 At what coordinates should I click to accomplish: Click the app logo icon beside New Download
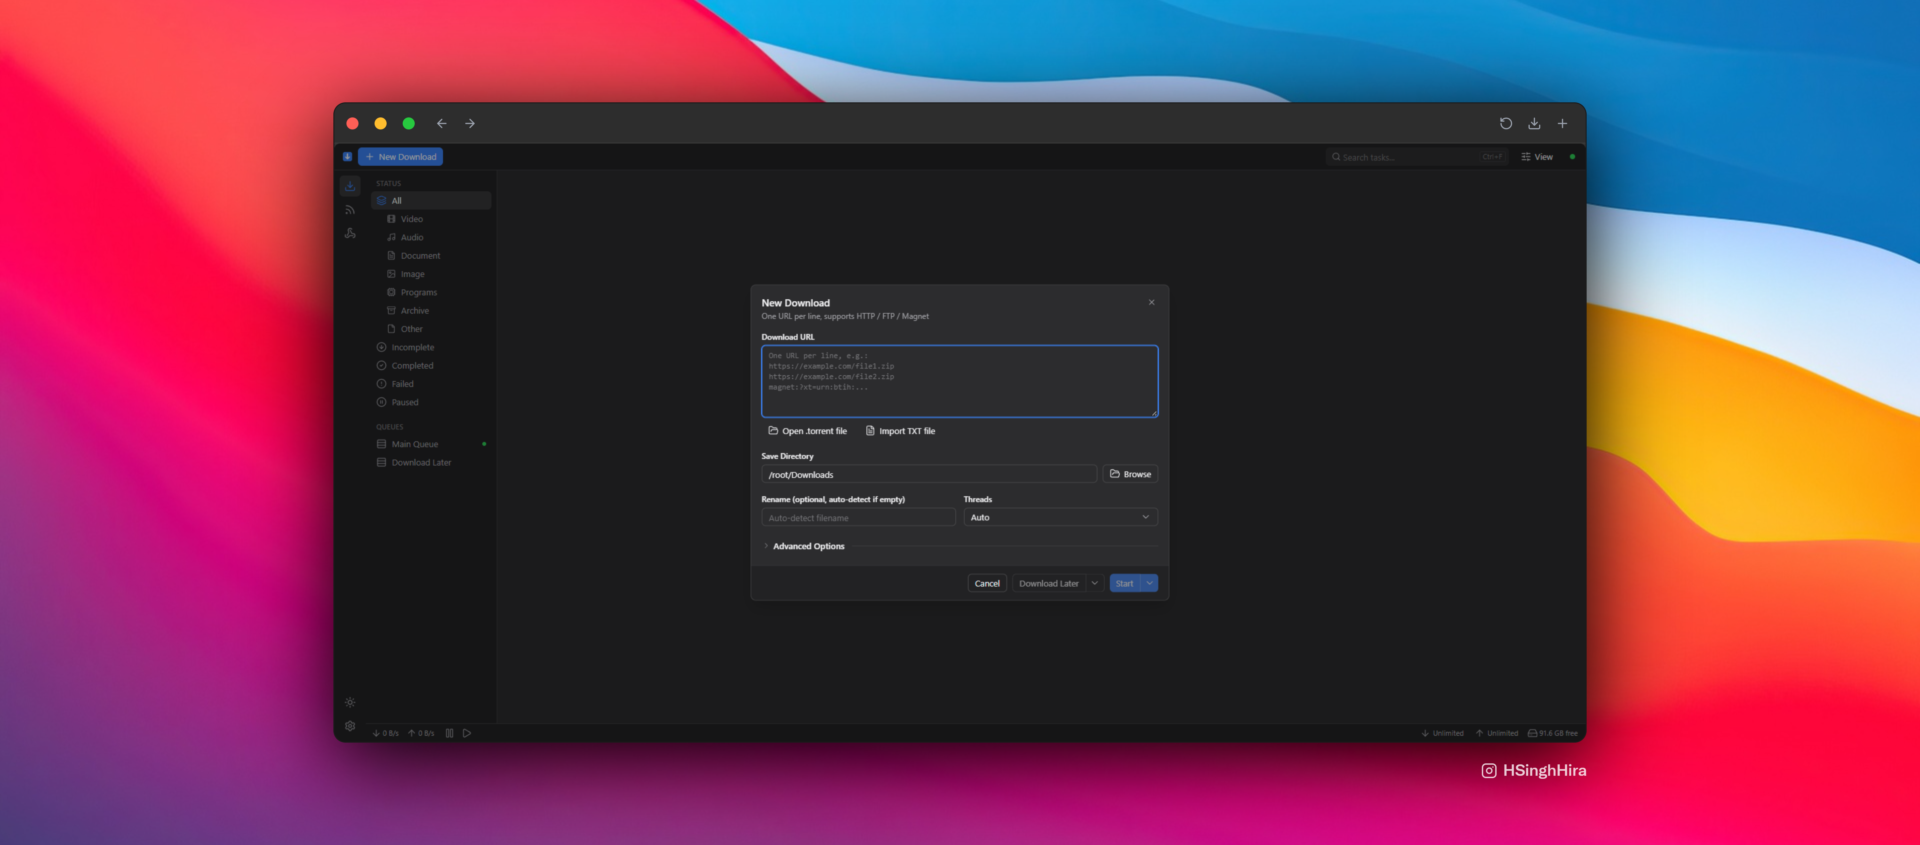347,157
